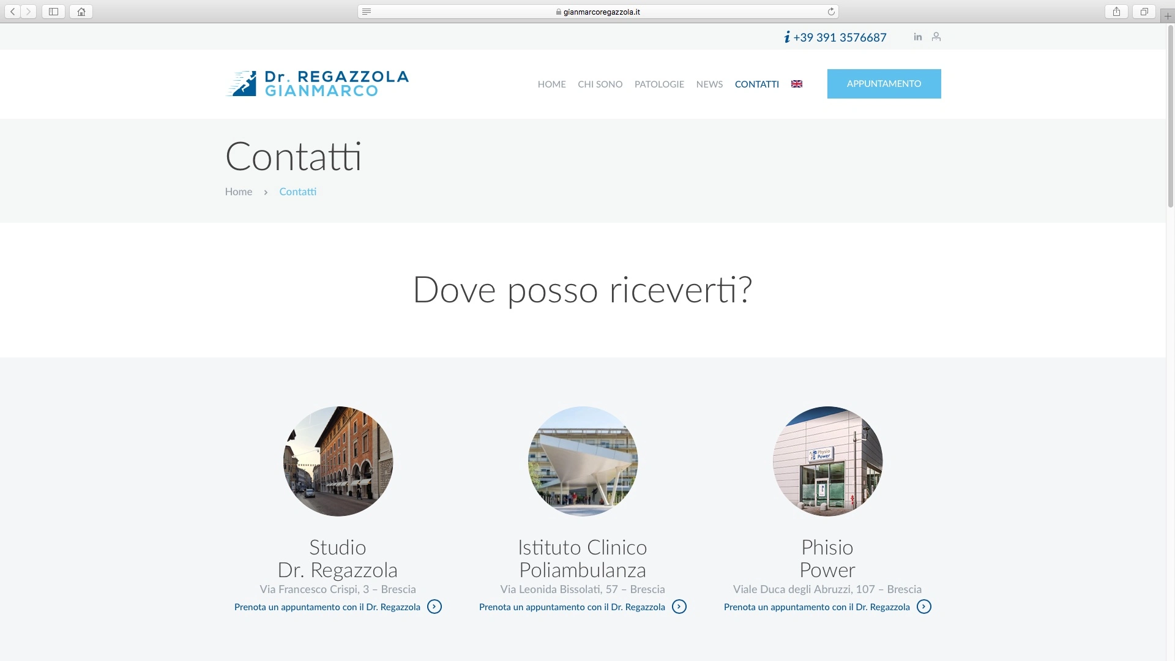Click the large Contatti page title
Viewport: 1175px width, 661px height.
(294, 157)
